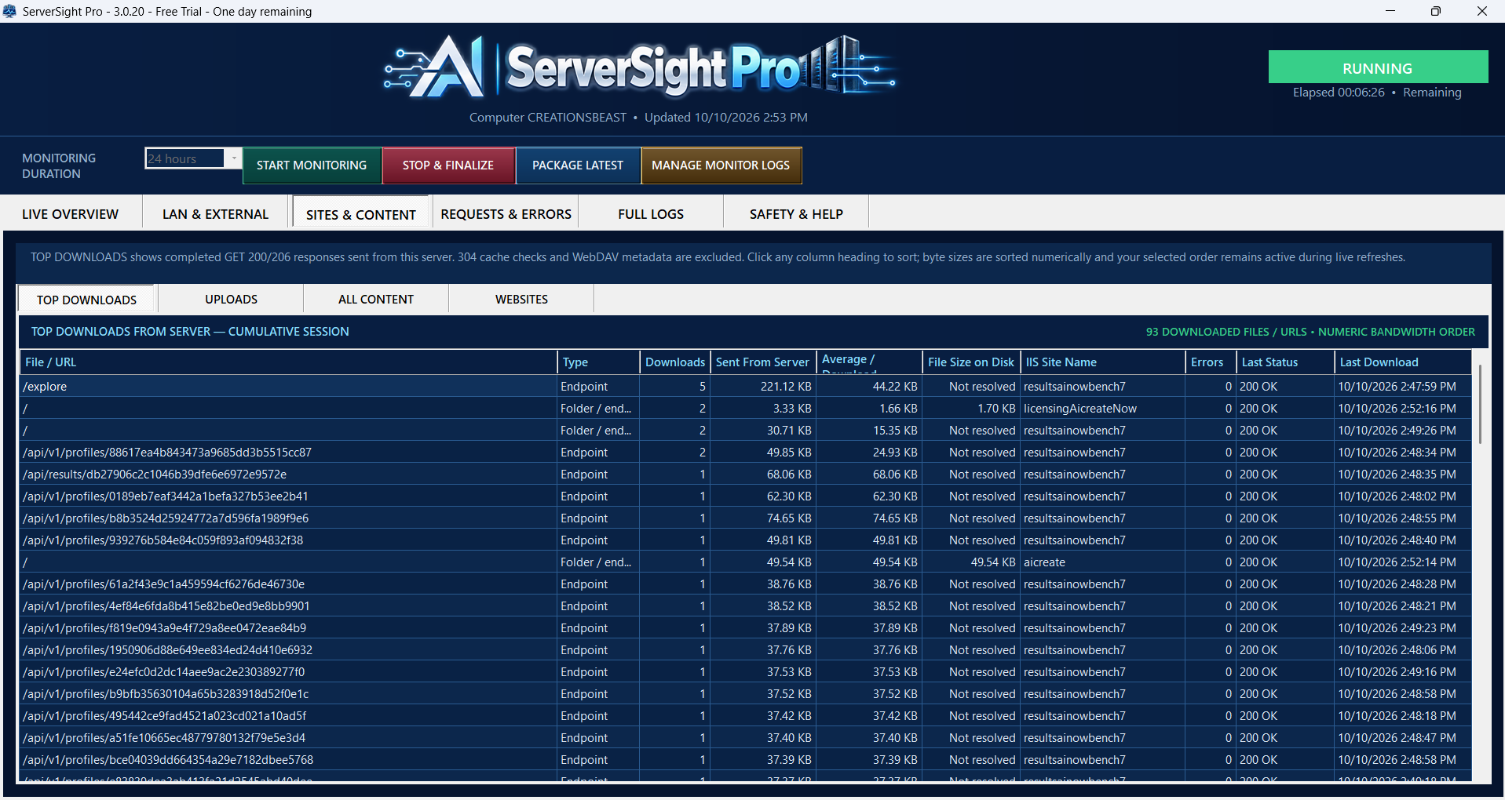Click STOP & FINALIZE button

coord(448,165)
